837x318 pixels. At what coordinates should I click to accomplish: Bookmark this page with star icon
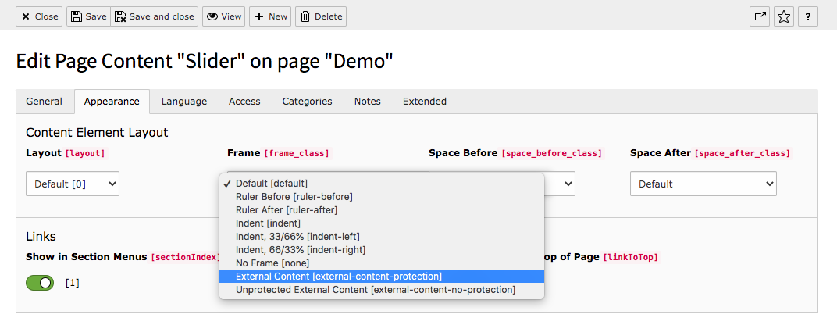point(784,16)
